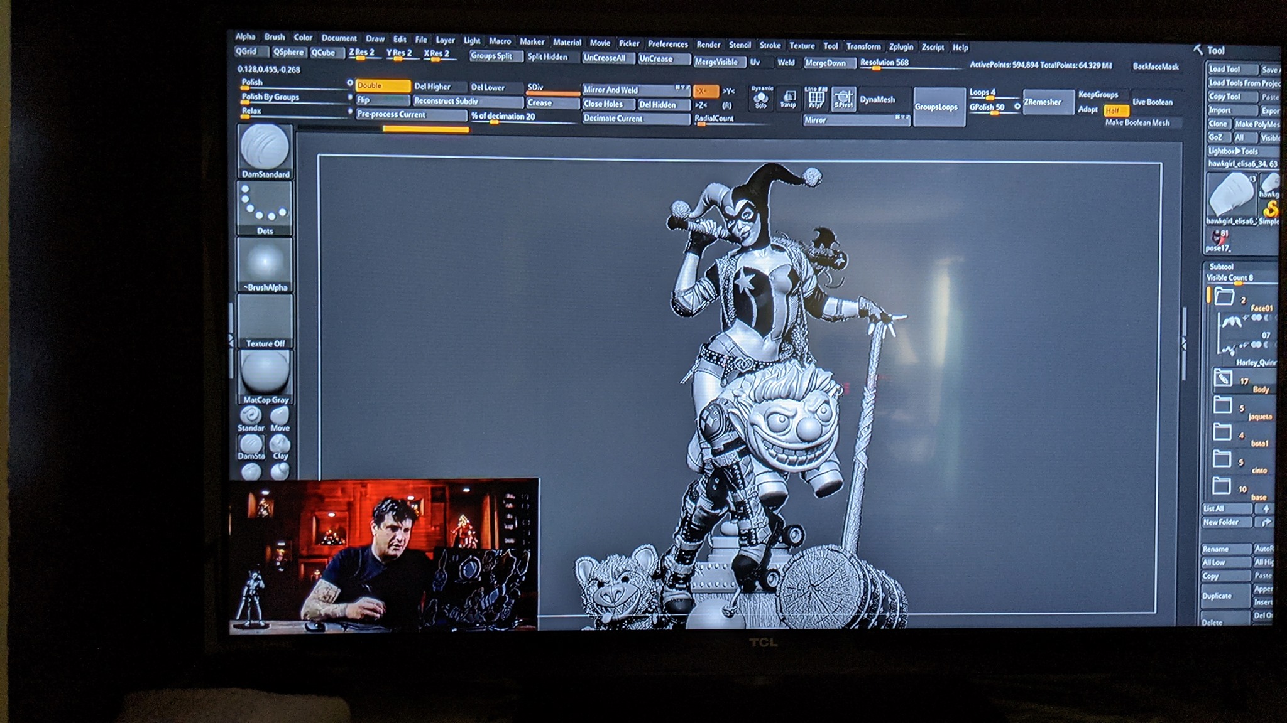Toggle BackfaceMask
1287x723 pixels.
[1156, 66]
